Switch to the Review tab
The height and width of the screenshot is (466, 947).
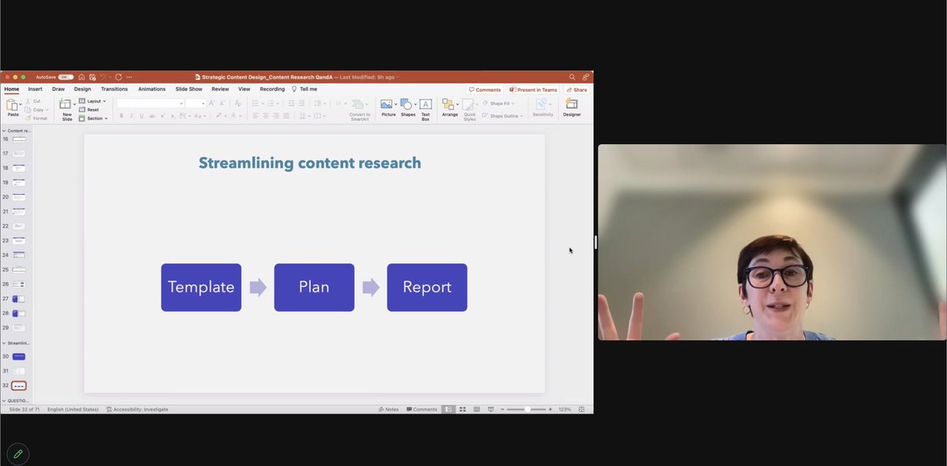tap(220, 89)
